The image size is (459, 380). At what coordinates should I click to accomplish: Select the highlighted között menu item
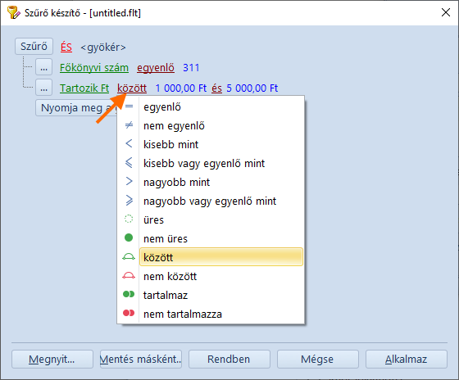221,257
